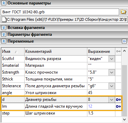Click the scroll down arrow of variables table
This screenshot has height=123, width=128.
coord(124,119)
